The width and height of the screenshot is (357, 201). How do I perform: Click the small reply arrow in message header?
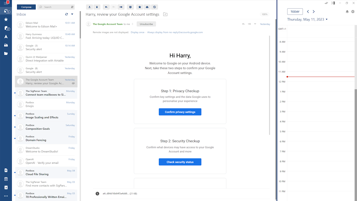(x=244, y=24)
